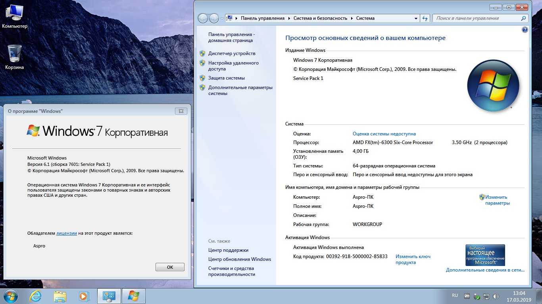Click Система и безопасность breadcrumb segment
This screenshot has width=542, height=304.
[320, 18]
